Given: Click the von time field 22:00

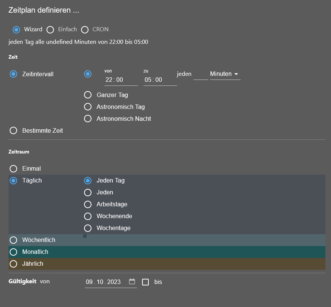Looking at the screenshot, I should [x=121, y=80].
